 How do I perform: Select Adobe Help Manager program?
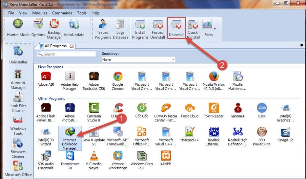click(70, 81)
